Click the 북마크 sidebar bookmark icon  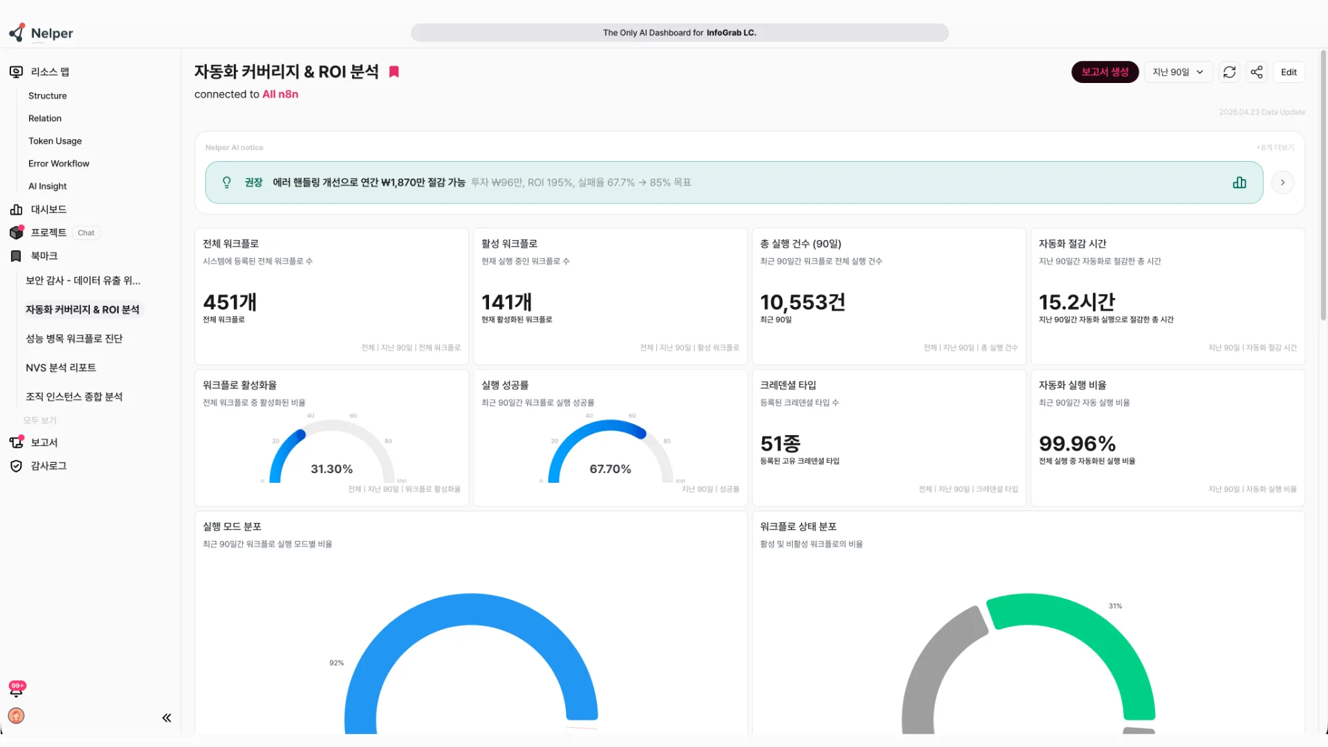point(16,256)
